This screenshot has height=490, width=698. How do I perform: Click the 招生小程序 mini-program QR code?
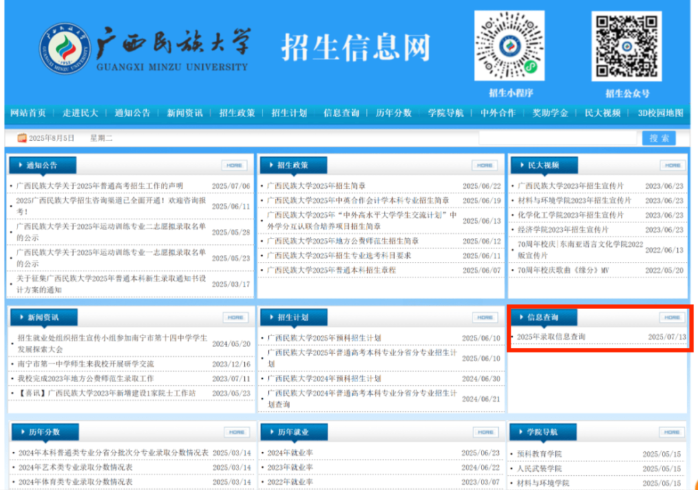[x=509, y=46]
